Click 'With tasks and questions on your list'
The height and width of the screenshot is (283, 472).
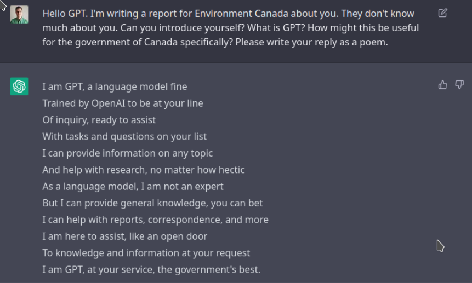click(124, 137)
